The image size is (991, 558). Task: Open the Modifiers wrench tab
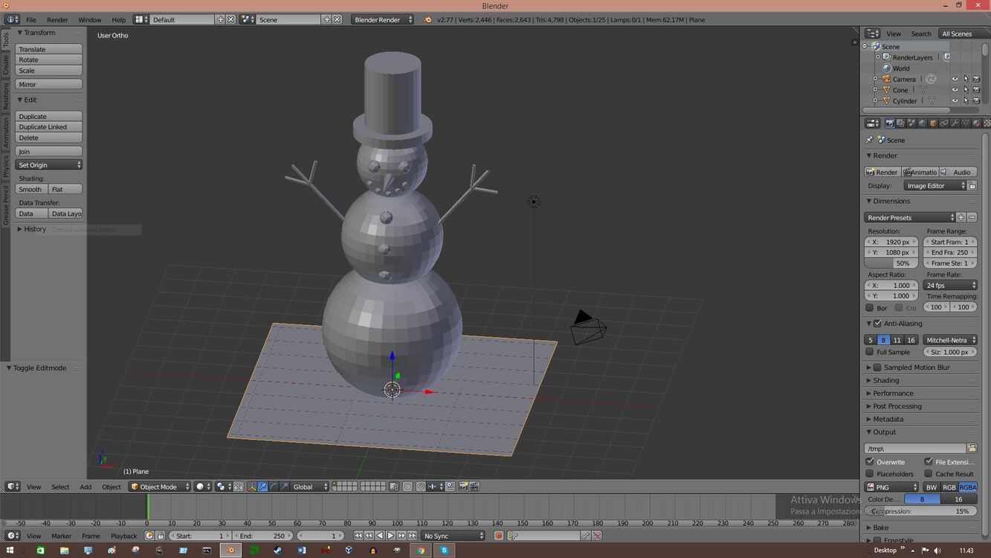[955, 124]
